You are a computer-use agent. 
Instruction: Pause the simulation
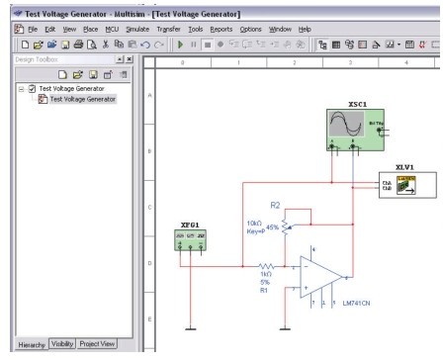pos(194,45)
